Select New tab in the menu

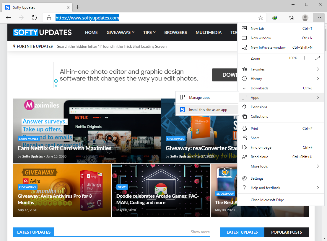tap(281, 29)
